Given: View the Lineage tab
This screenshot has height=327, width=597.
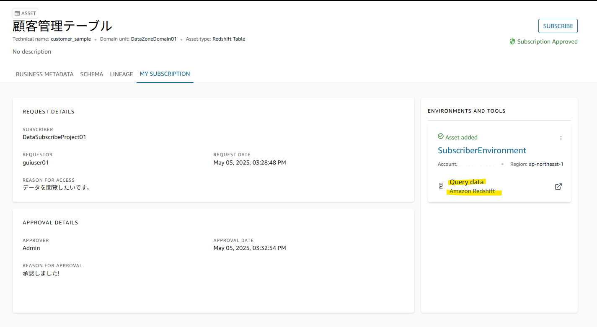Looking at the screenshot, I should [121, 74].
